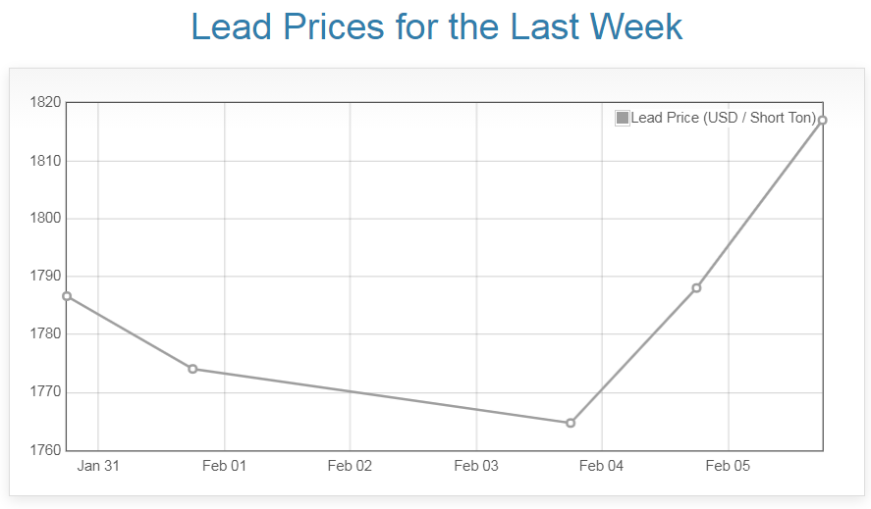The height and width of the screenshot is (509, 871).
Task: Click the first data point on left axis
Action: pos(67,296)
